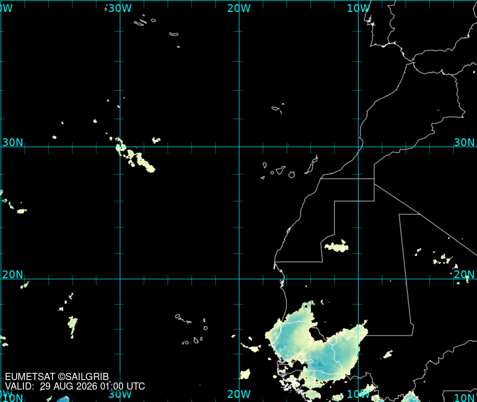Click the EUMETSAT ©SAILGRIB credit text
The height and width of the screenshot is (402, 477).
pos(57,377)
